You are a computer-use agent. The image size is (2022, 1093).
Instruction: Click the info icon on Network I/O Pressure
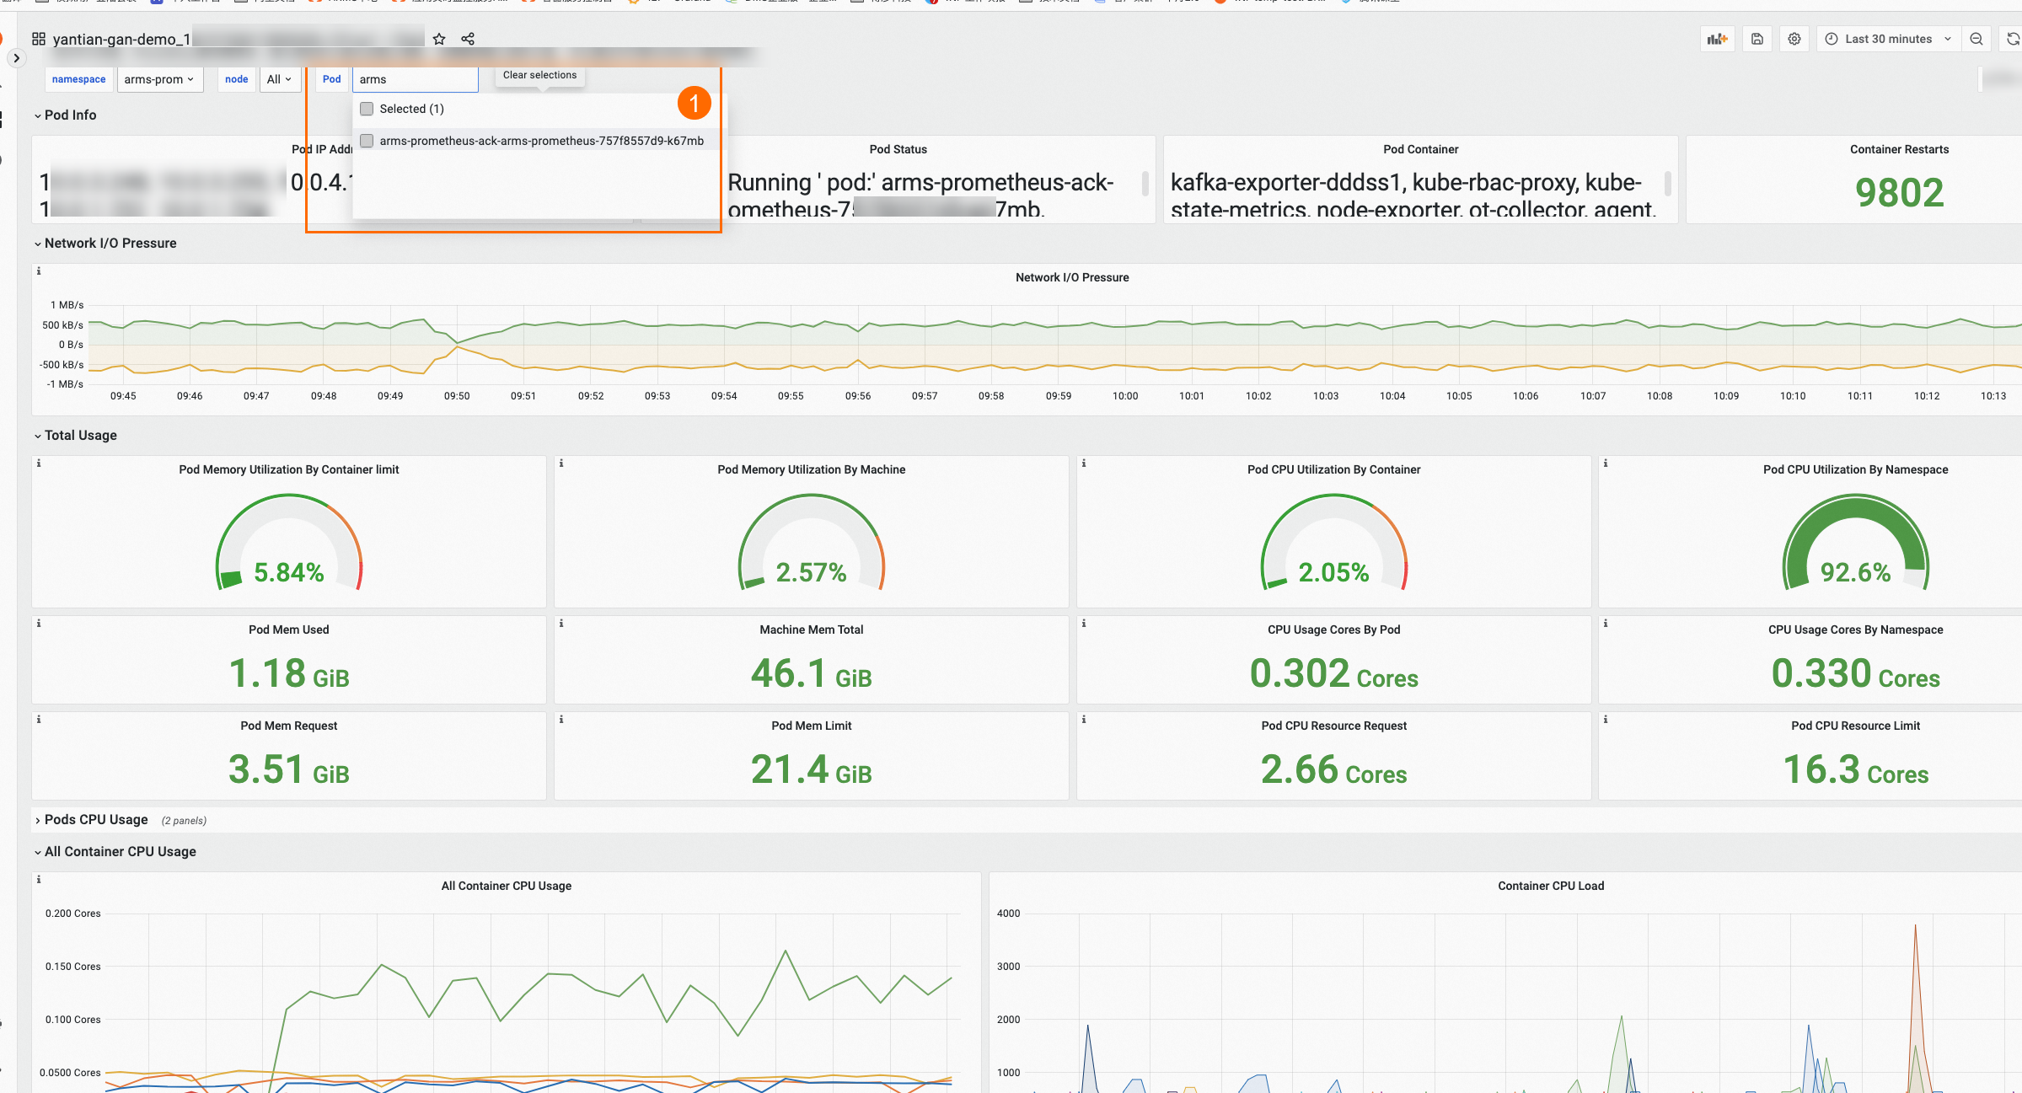[x=39, y=271]
